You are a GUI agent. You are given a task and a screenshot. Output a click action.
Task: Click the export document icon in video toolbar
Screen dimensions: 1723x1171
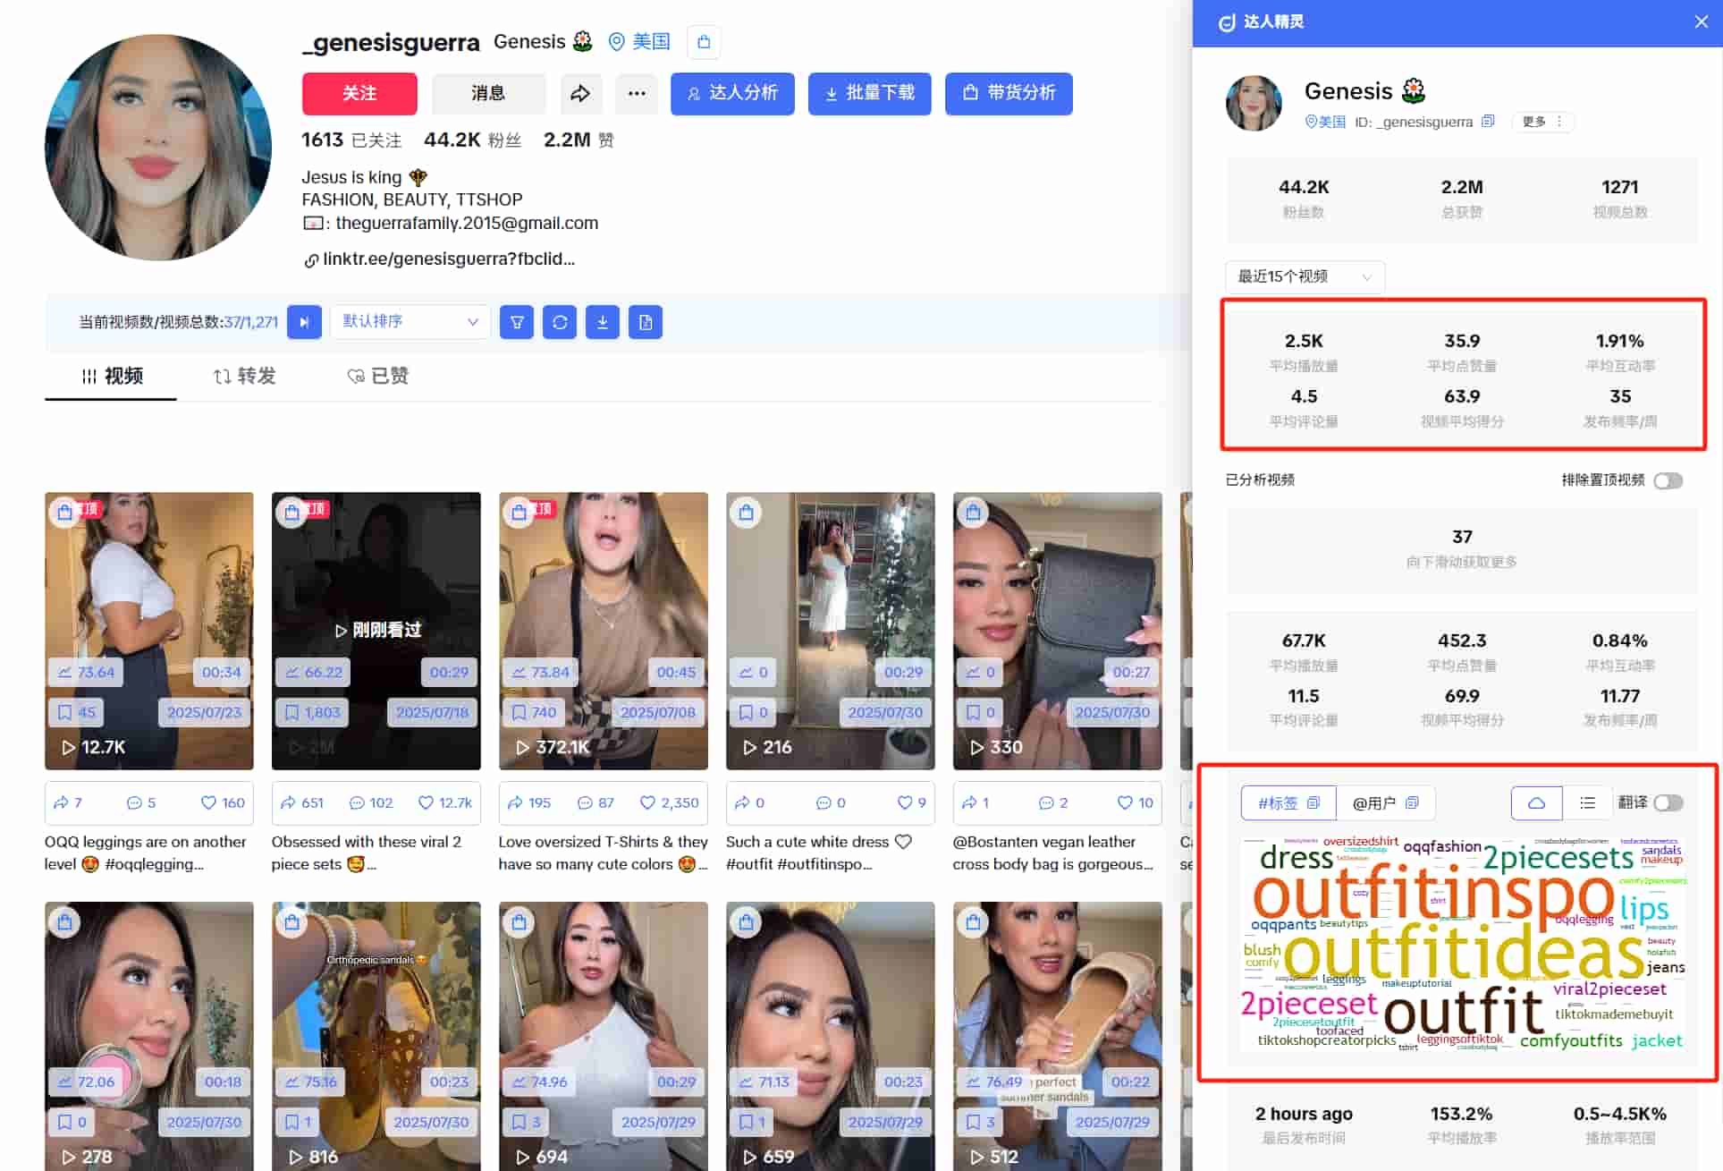click(x=646, y=322)
